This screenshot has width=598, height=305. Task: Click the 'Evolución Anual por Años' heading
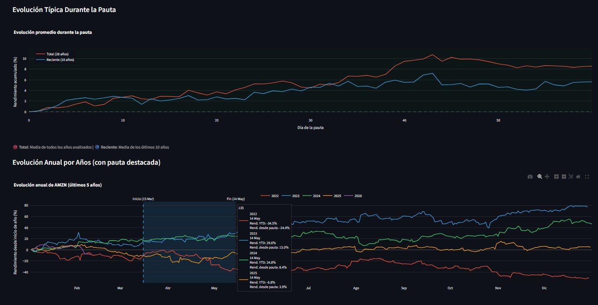click(86, 162)
